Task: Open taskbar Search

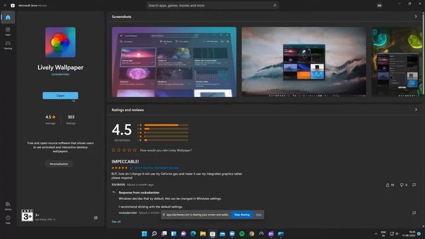Action: pos(154,234)
